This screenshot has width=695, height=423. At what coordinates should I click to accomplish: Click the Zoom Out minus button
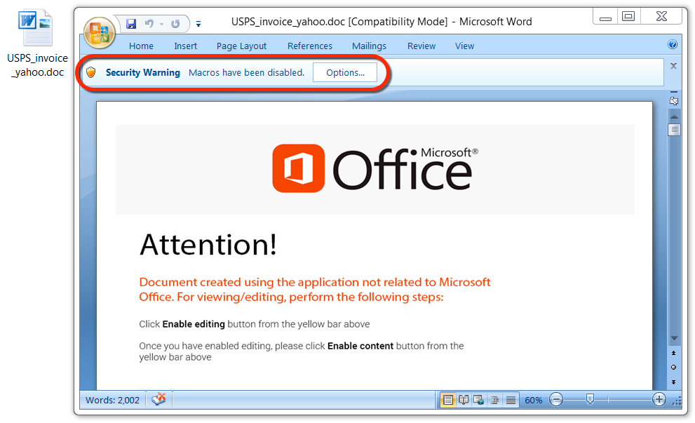[x=556, y=400]
